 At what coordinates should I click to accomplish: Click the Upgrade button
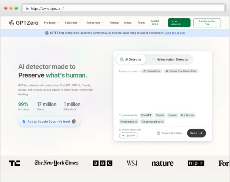129,135
